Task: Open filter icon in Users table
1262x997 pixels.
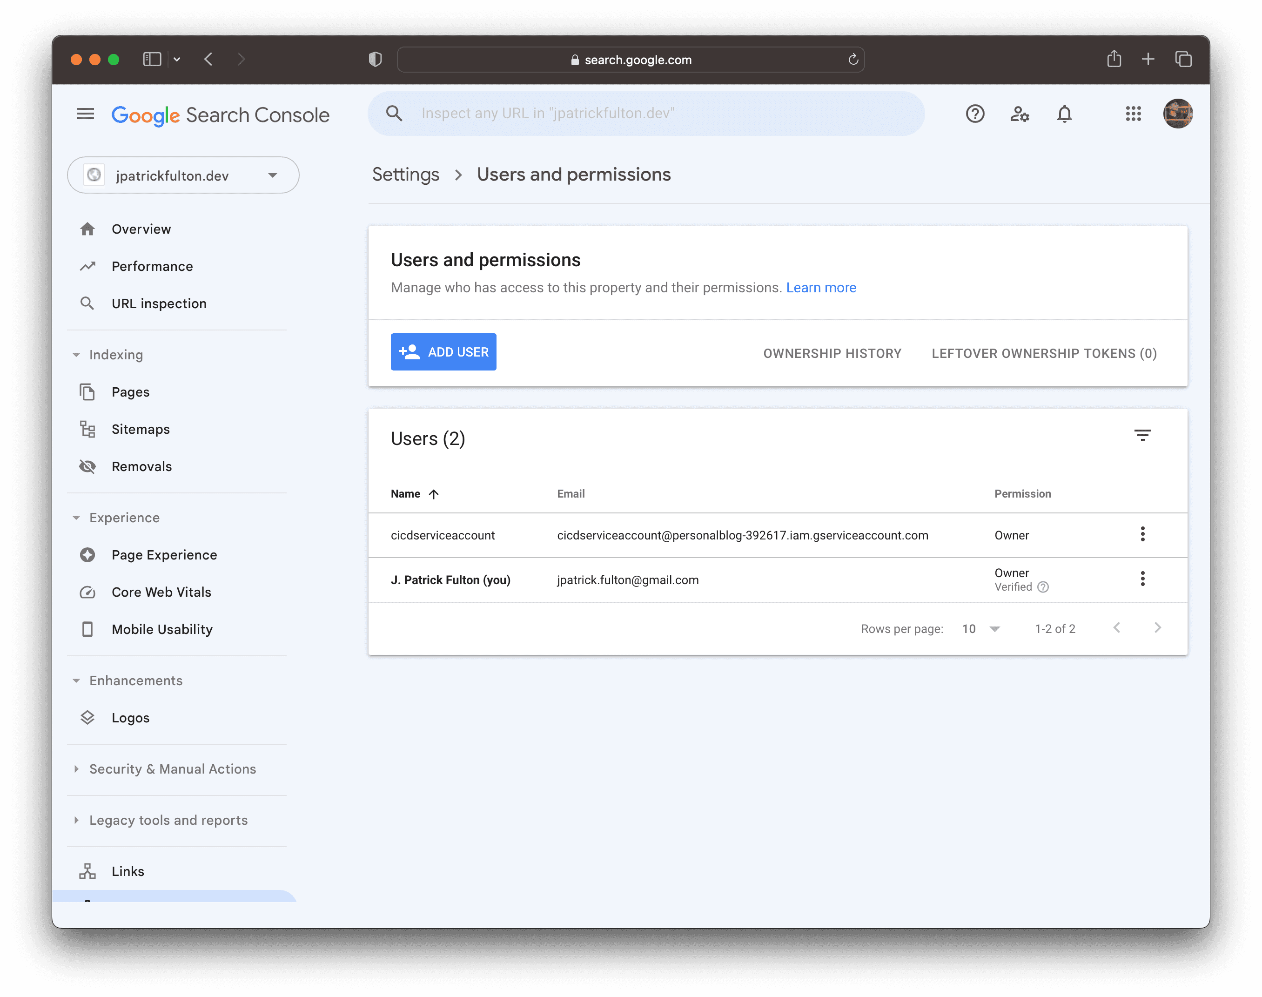Action: pyautogui.click(x=1142, y=436)
